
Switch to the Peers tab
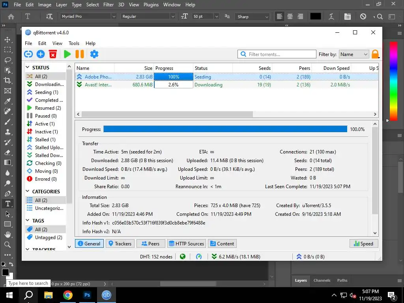click(151, 243)
